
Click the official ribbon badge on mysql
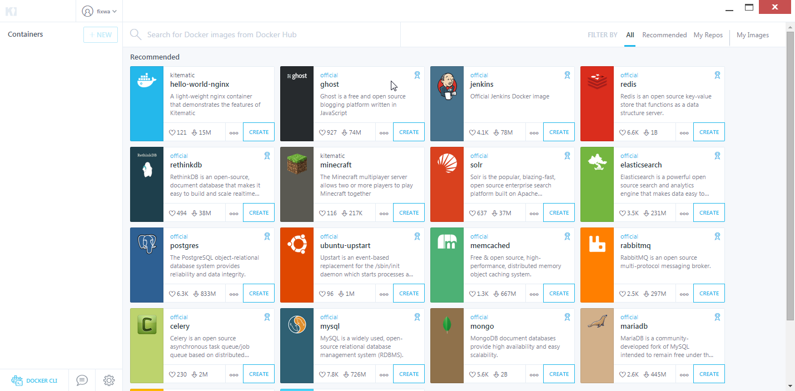(417, 317)
